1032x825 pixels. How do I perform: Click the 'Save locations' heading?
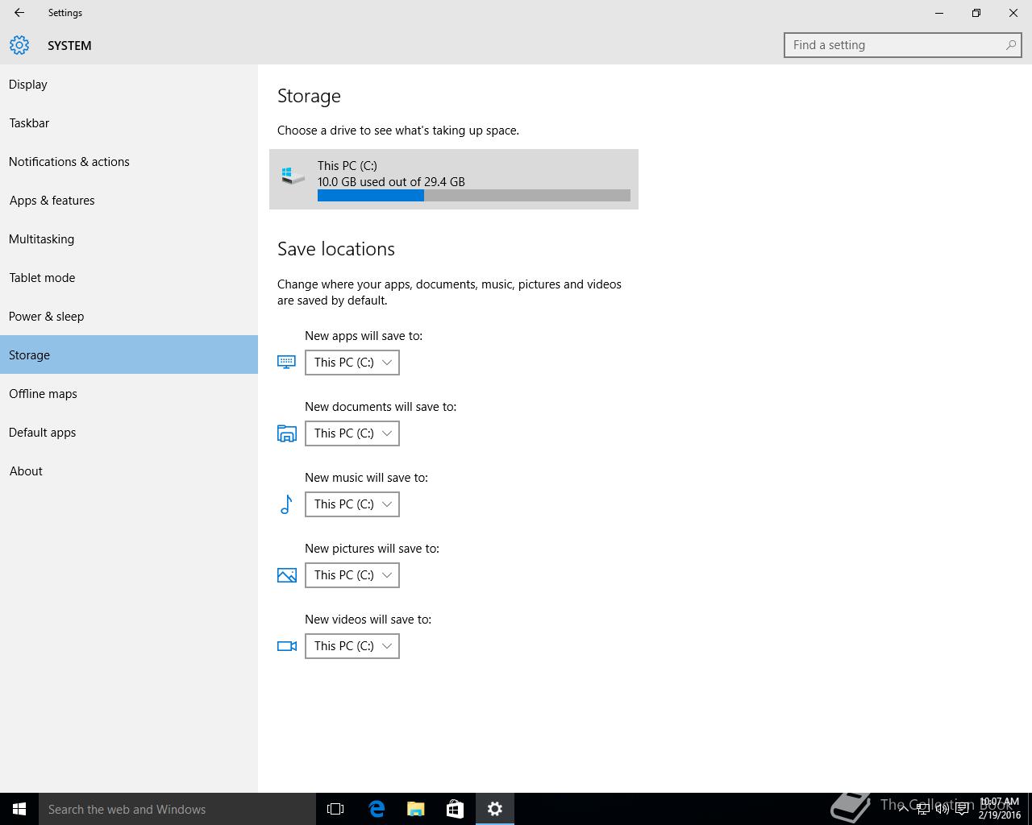coord(336,249)
